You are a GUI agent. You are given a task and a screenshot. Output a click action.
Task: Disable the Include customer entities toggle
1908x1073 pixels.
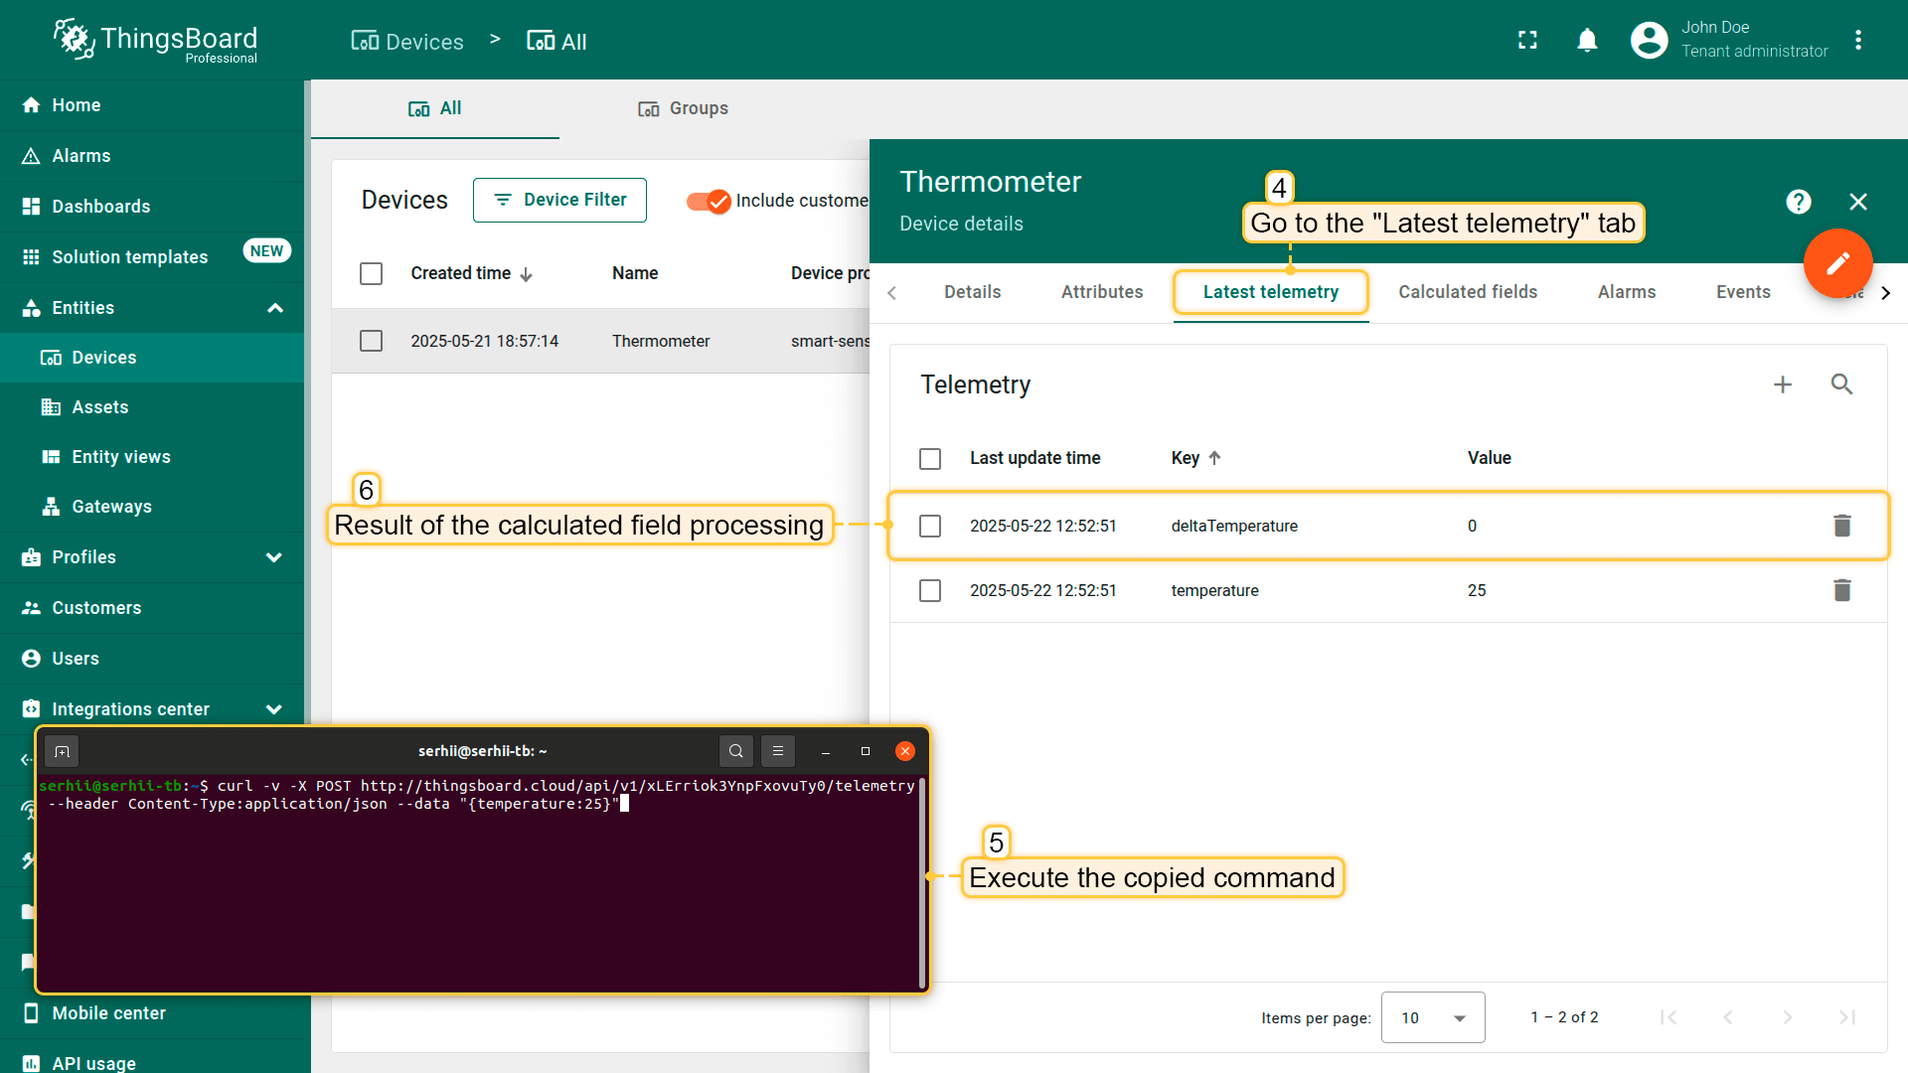coord(709,201)
